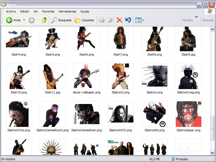
Task: Open the Favoritos menu
Action: (x=48, y=11)
